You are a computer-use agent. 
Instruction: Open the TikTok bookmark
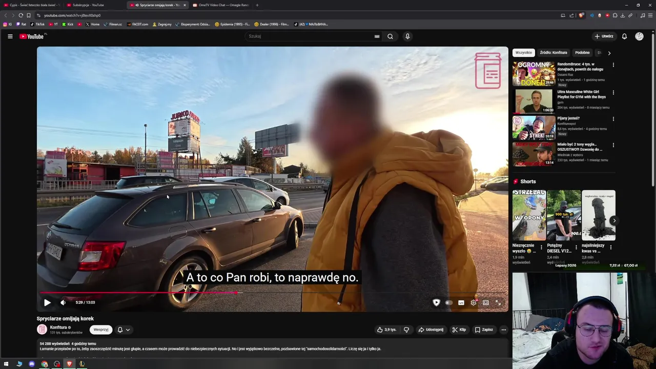(x=37, y=24)
